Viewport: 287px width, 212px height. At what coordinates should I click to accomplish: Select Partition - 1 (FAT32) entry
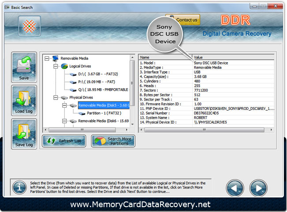pyautogui.click(x=104, y=113)
